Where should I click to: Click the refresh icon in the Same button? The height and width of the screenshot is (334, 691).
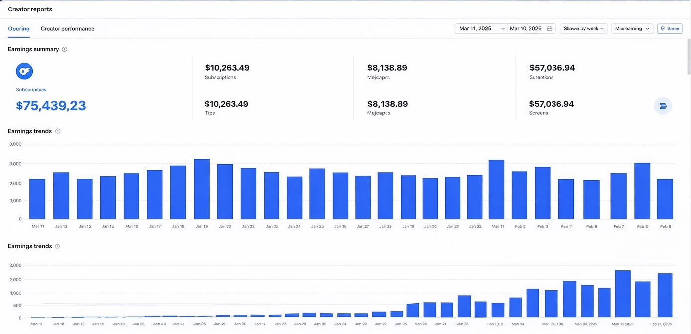click(663, 29)
